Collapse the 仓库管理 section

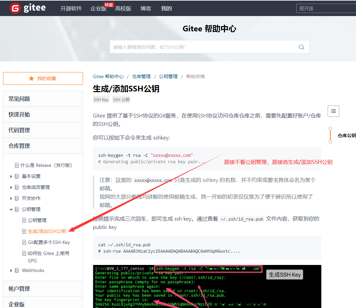click(43, 146)
